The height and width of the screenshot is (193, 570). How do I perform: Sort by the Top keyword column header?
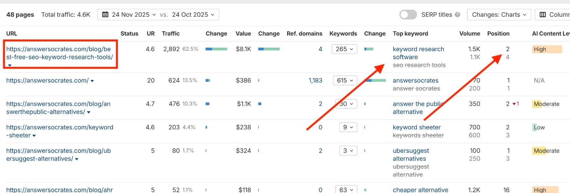(x=410, y=33)
